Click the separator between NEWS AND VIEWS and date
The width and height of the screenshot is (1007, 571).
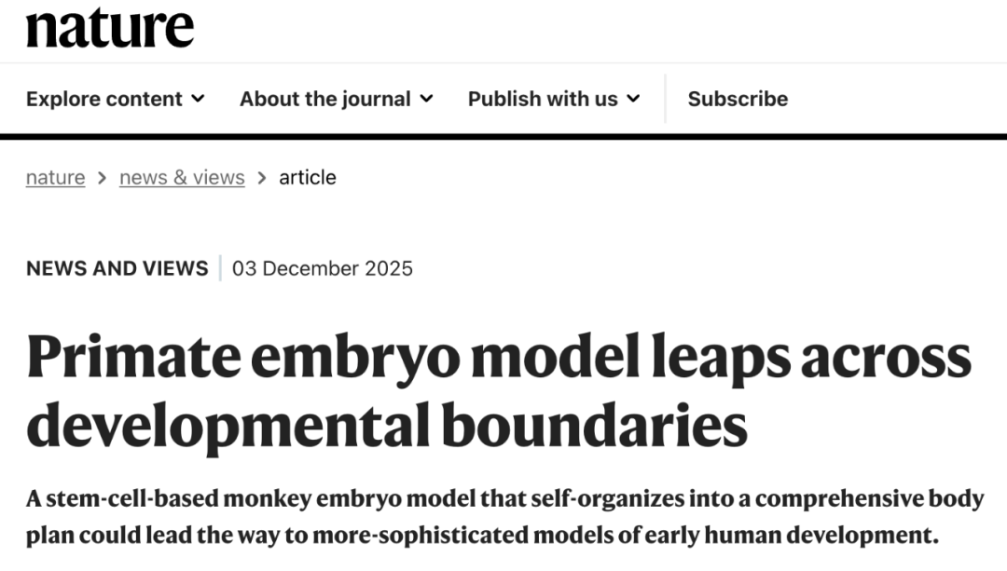(x=220, y=268)
